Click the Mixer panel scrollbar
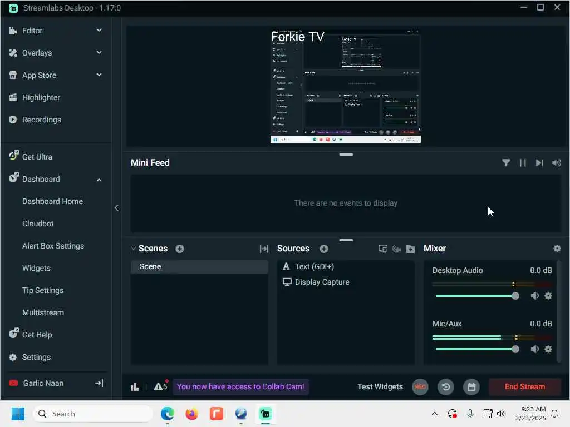Image resolution: width=570 pixels, height=427 pixels. tap(558, 311)
